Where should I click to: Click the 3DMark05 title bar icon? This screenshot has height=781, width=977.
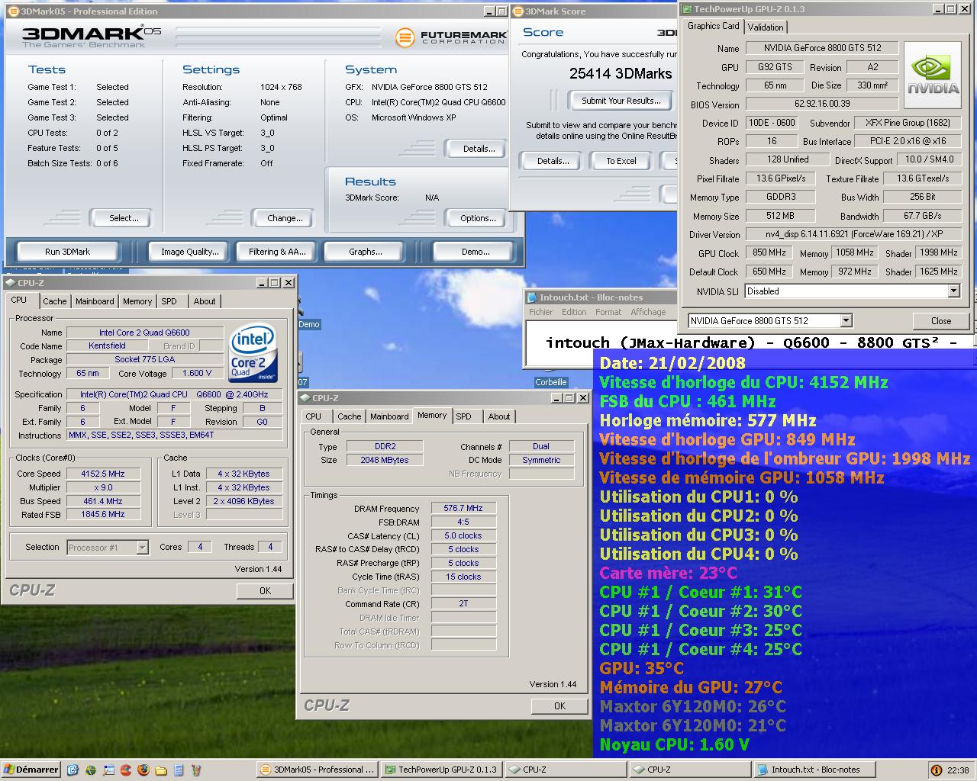coord(13,11)
